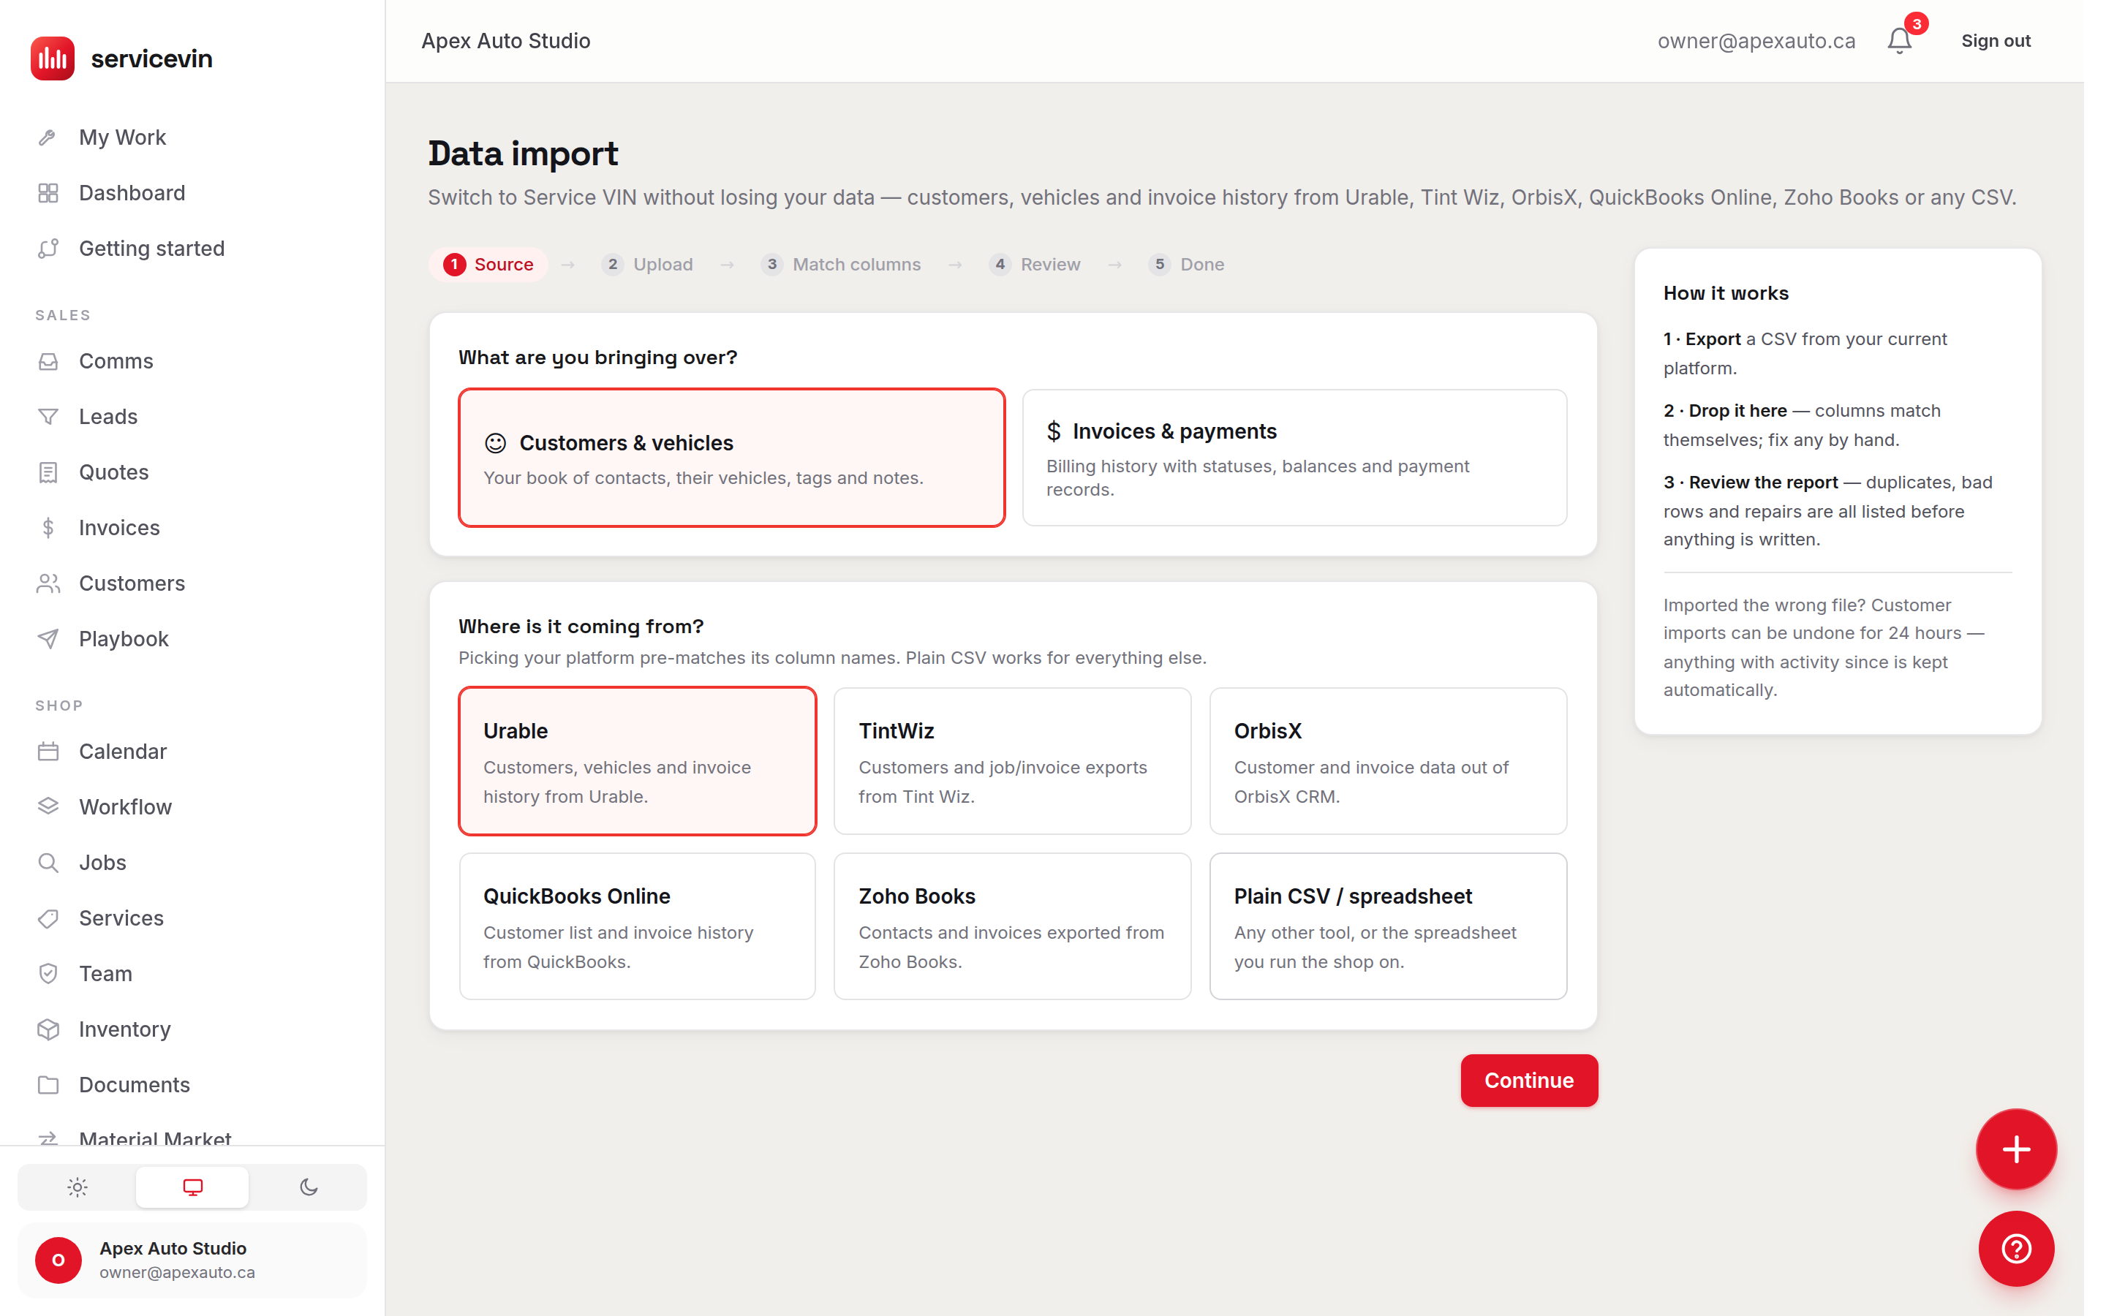Click the Documents folder icon

click(x=48, y=1086)
